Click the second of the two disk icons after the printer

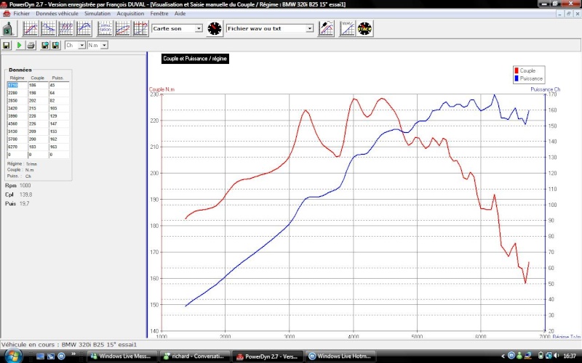point(56,45)
